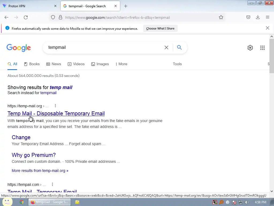This screenshot has height=206, width=274.
Task: Click More results from temp-mail.org
Action: [x=40, y=171]
